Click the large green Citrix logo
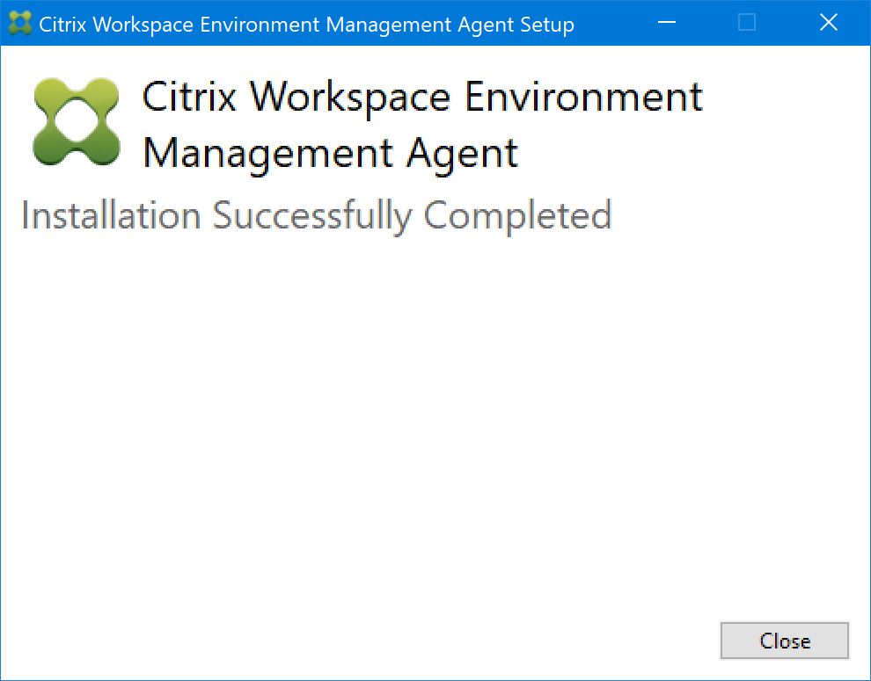Image resolution: width=871 pixels, height=681 pixels. [77, 121]
